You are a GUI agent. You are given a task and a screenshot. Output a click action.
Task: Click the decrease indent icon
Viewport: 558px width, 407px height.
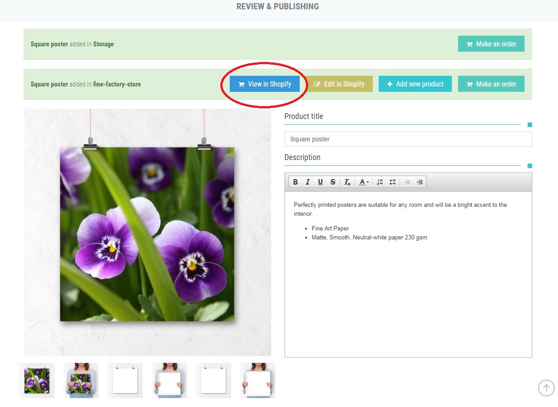coord(407,182)
